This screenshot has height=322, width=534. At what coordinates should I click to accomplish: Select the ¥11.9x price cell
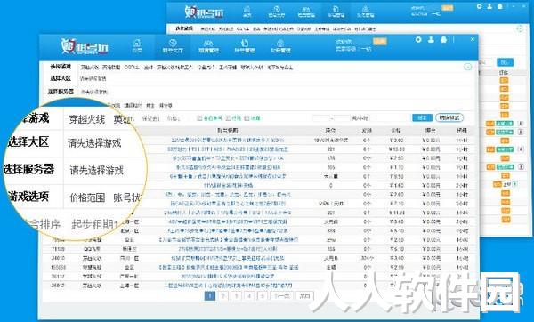[397, 213]
